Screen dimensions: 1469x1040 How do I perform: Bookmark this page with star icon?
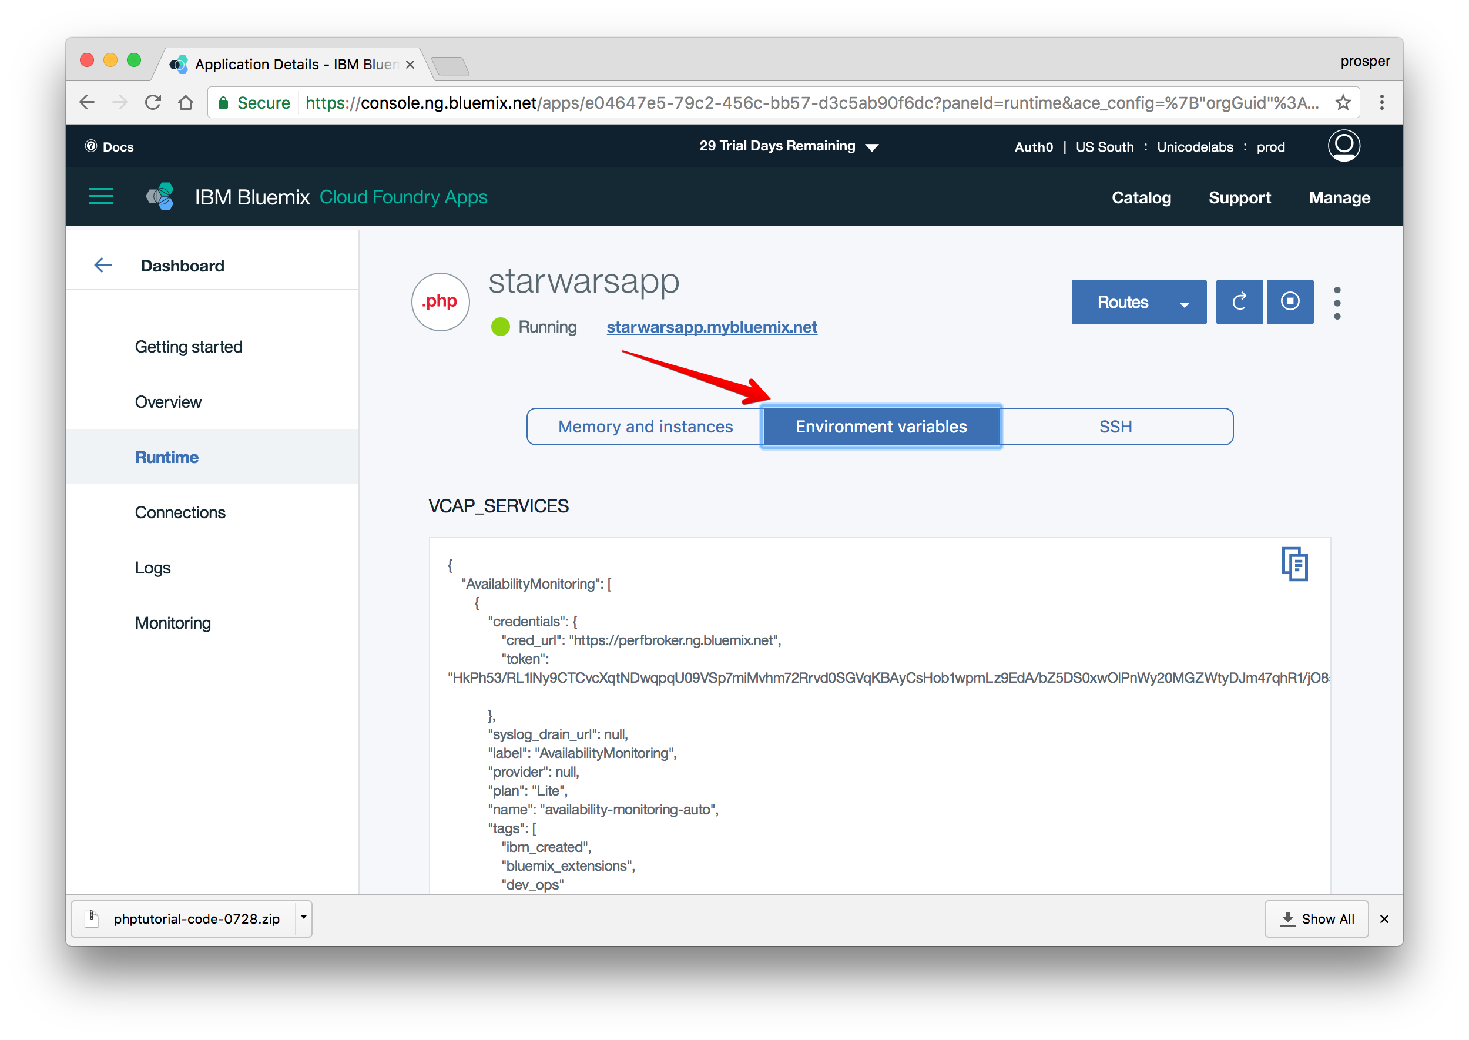(x=1343, y=102)
